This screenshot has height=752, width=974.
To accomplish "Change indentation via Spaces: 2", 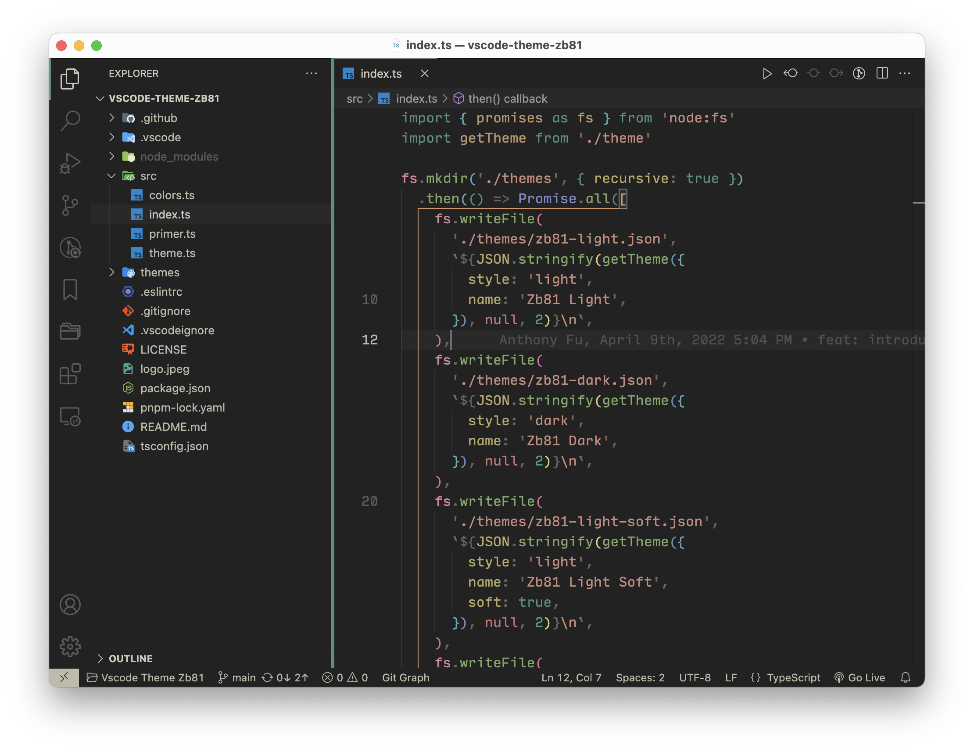I will [640, 677].
